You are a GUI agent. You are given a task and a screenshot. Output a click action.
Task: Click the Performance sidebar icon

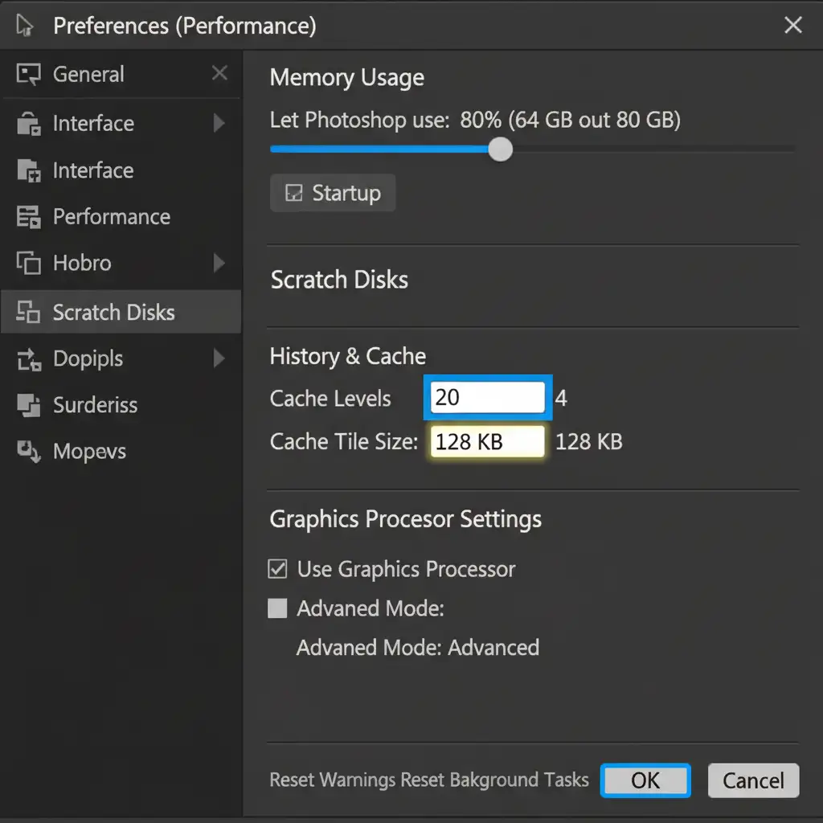(28, 217)
